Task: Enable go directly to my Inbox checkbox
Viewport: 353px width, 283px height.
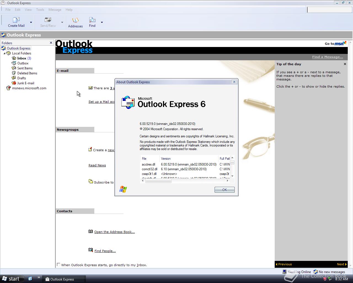Action: [58, 264]
